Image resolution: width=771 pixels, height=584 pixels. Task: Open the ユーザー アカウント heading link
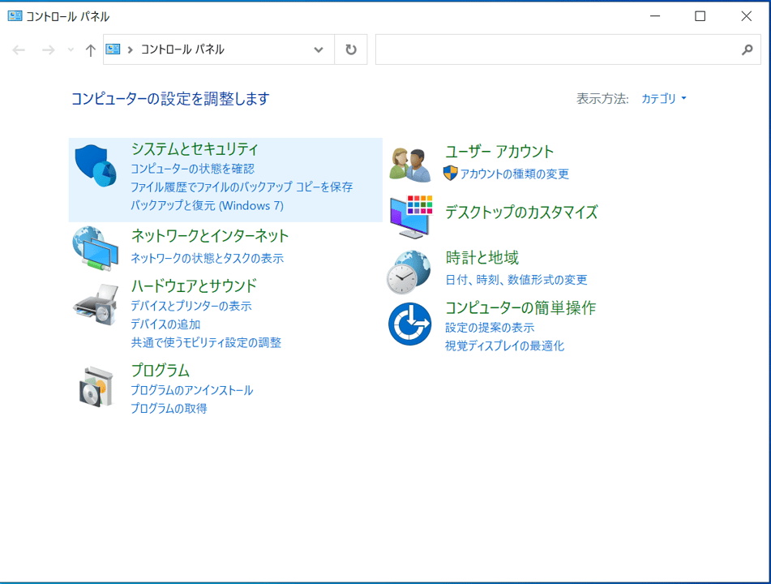(499, 152)
